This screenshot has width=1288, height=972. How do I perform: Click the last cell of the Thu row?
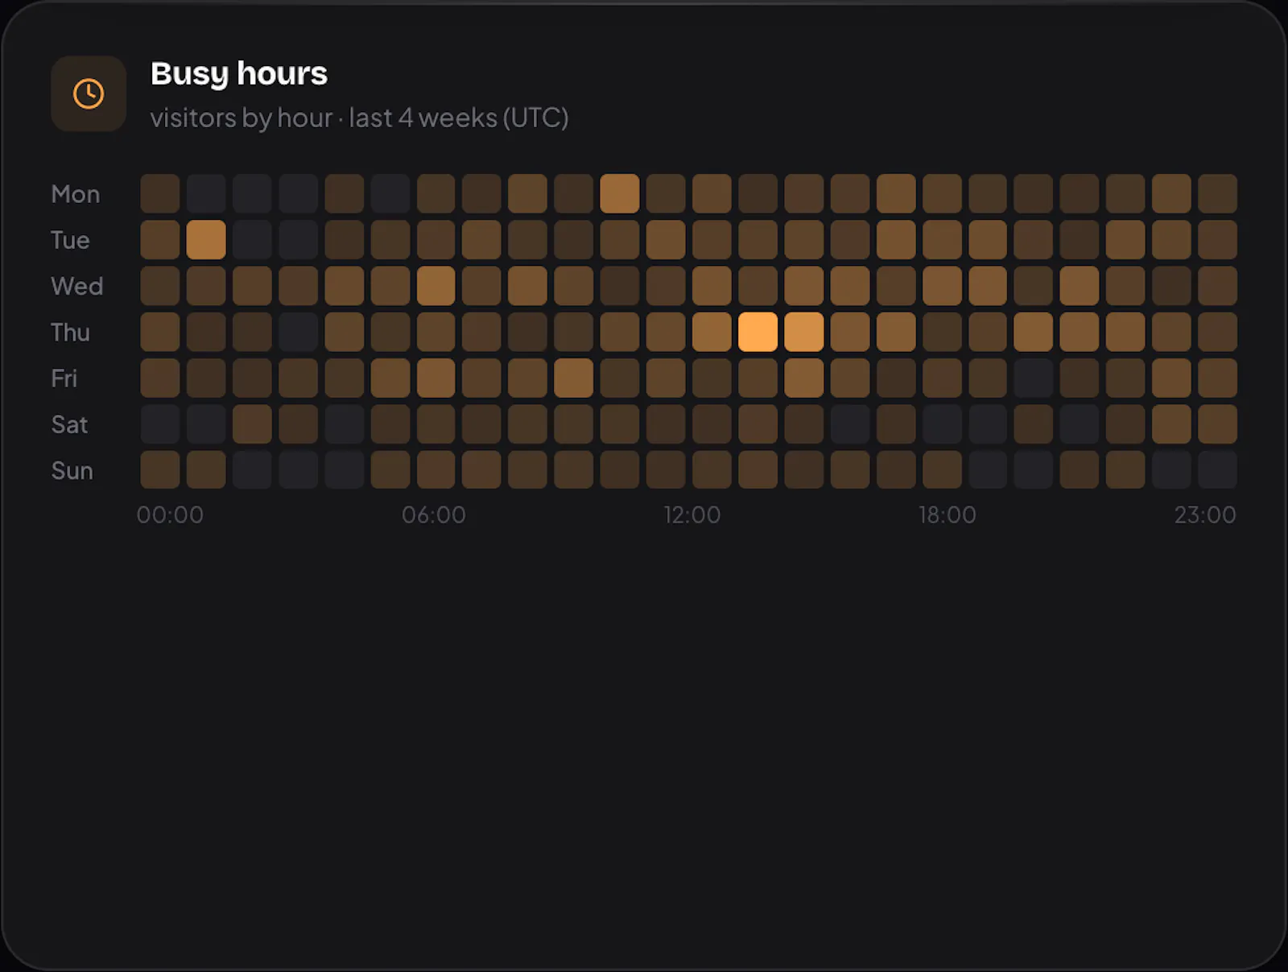[1218, 332]
